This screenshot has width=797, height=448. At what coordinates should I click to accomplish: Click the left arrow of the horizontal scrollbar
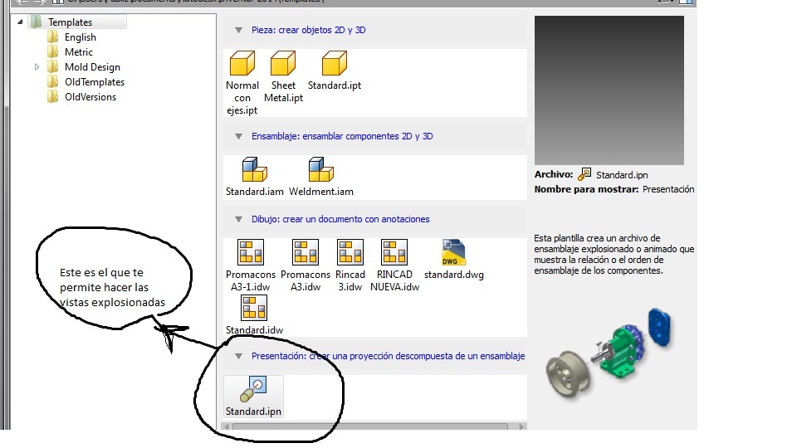[227, 426]
